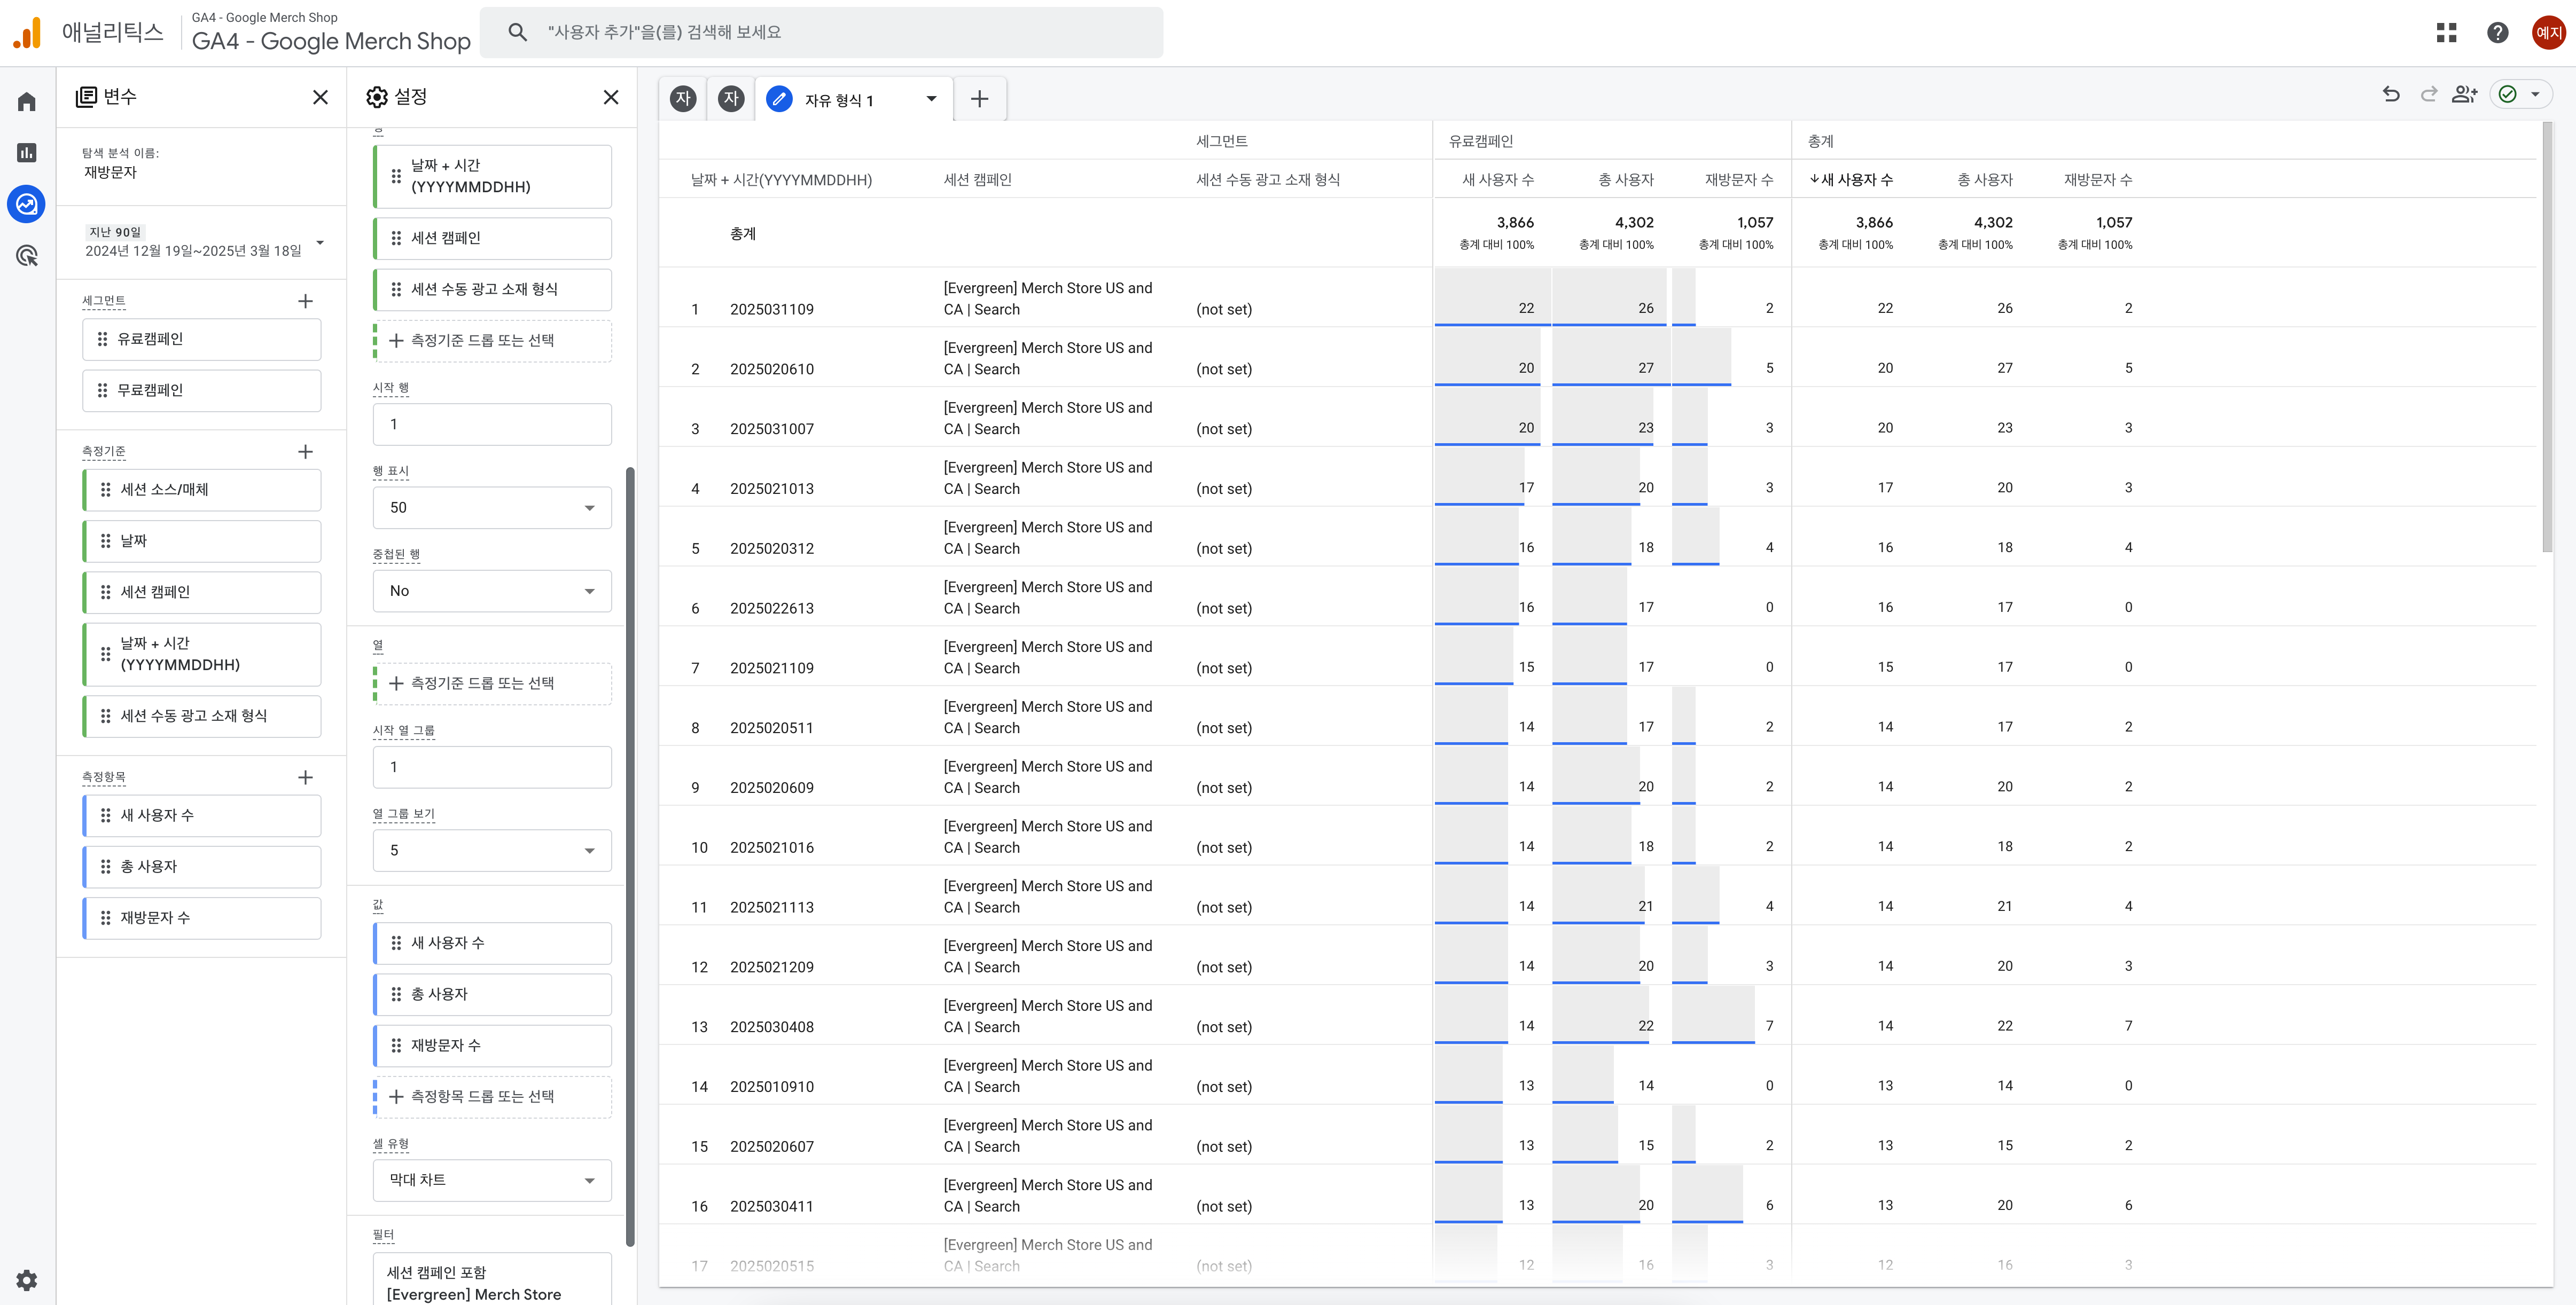Click the 시작 행 input field
The height and width of the screenshot is (1305, 2576).
point(492,423)
